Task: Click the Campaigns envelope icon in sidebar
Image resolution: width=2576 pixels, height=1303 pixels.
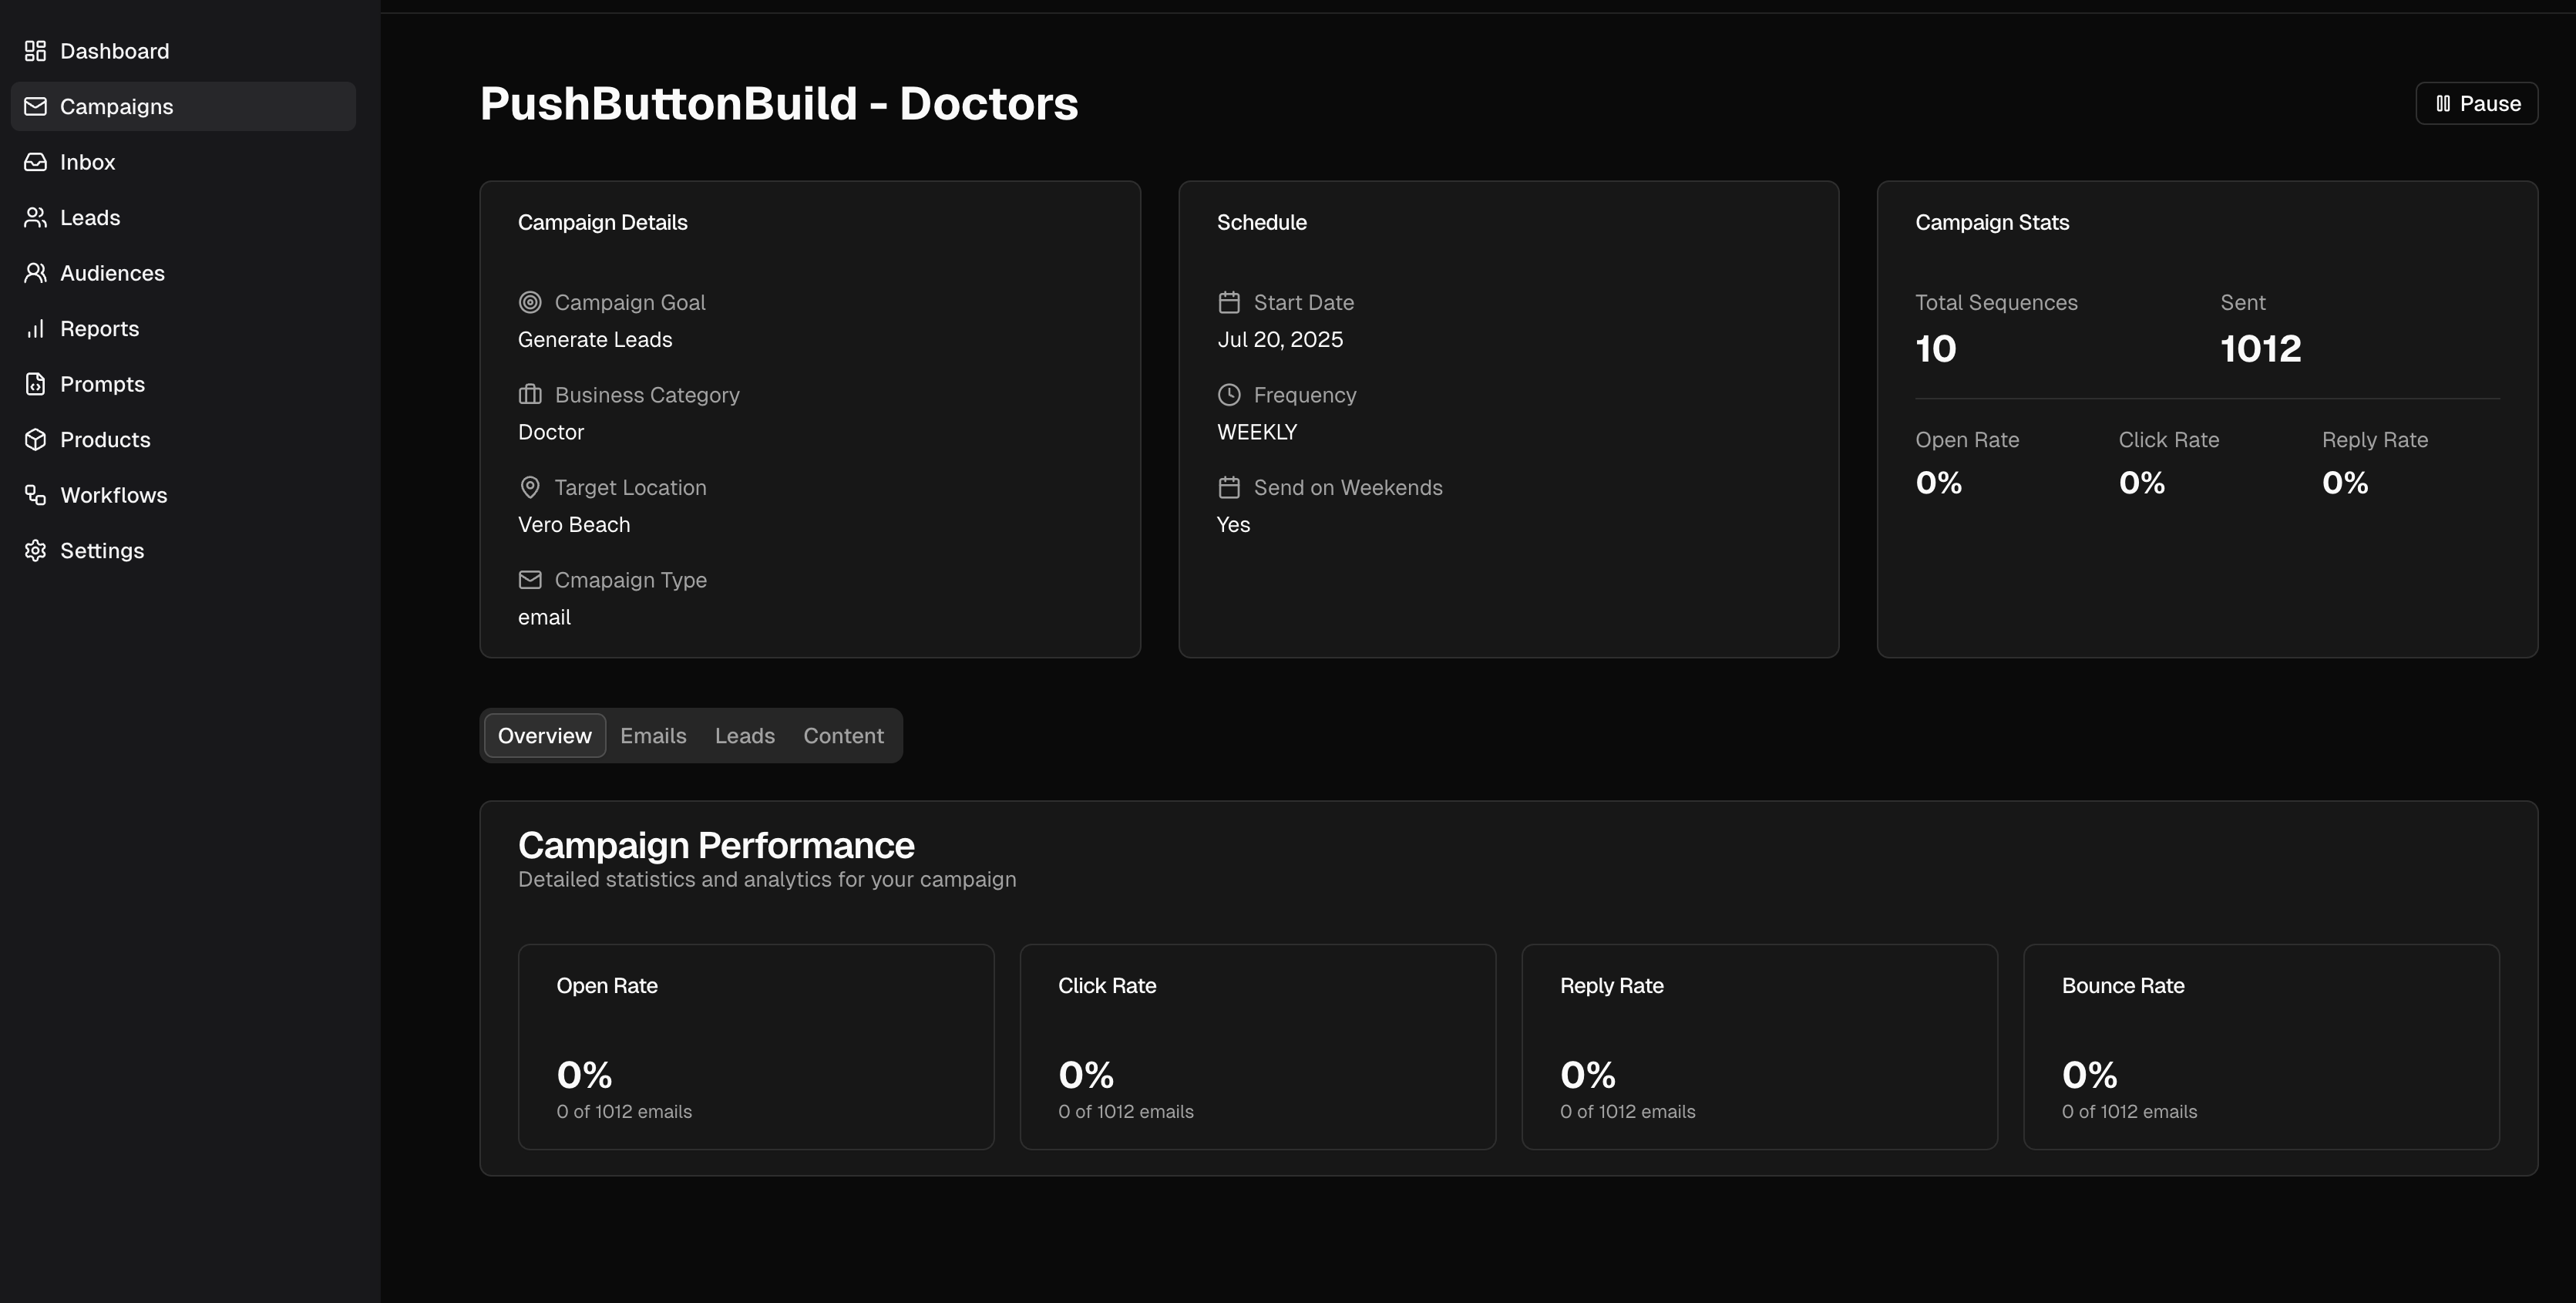Action: click(x=36, y=106)
